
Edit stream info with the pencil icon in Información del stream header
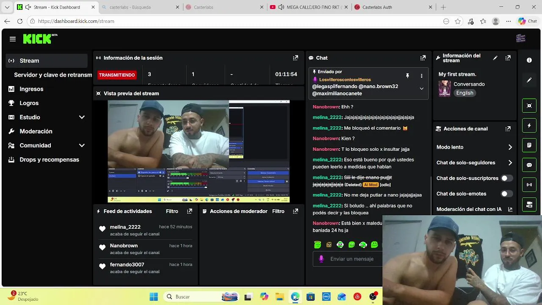click(495, 58)
